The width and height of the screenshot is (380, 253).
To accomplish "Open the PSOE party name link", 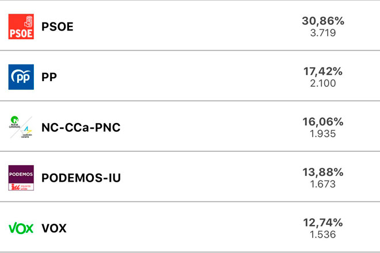I will click(58, 27).
